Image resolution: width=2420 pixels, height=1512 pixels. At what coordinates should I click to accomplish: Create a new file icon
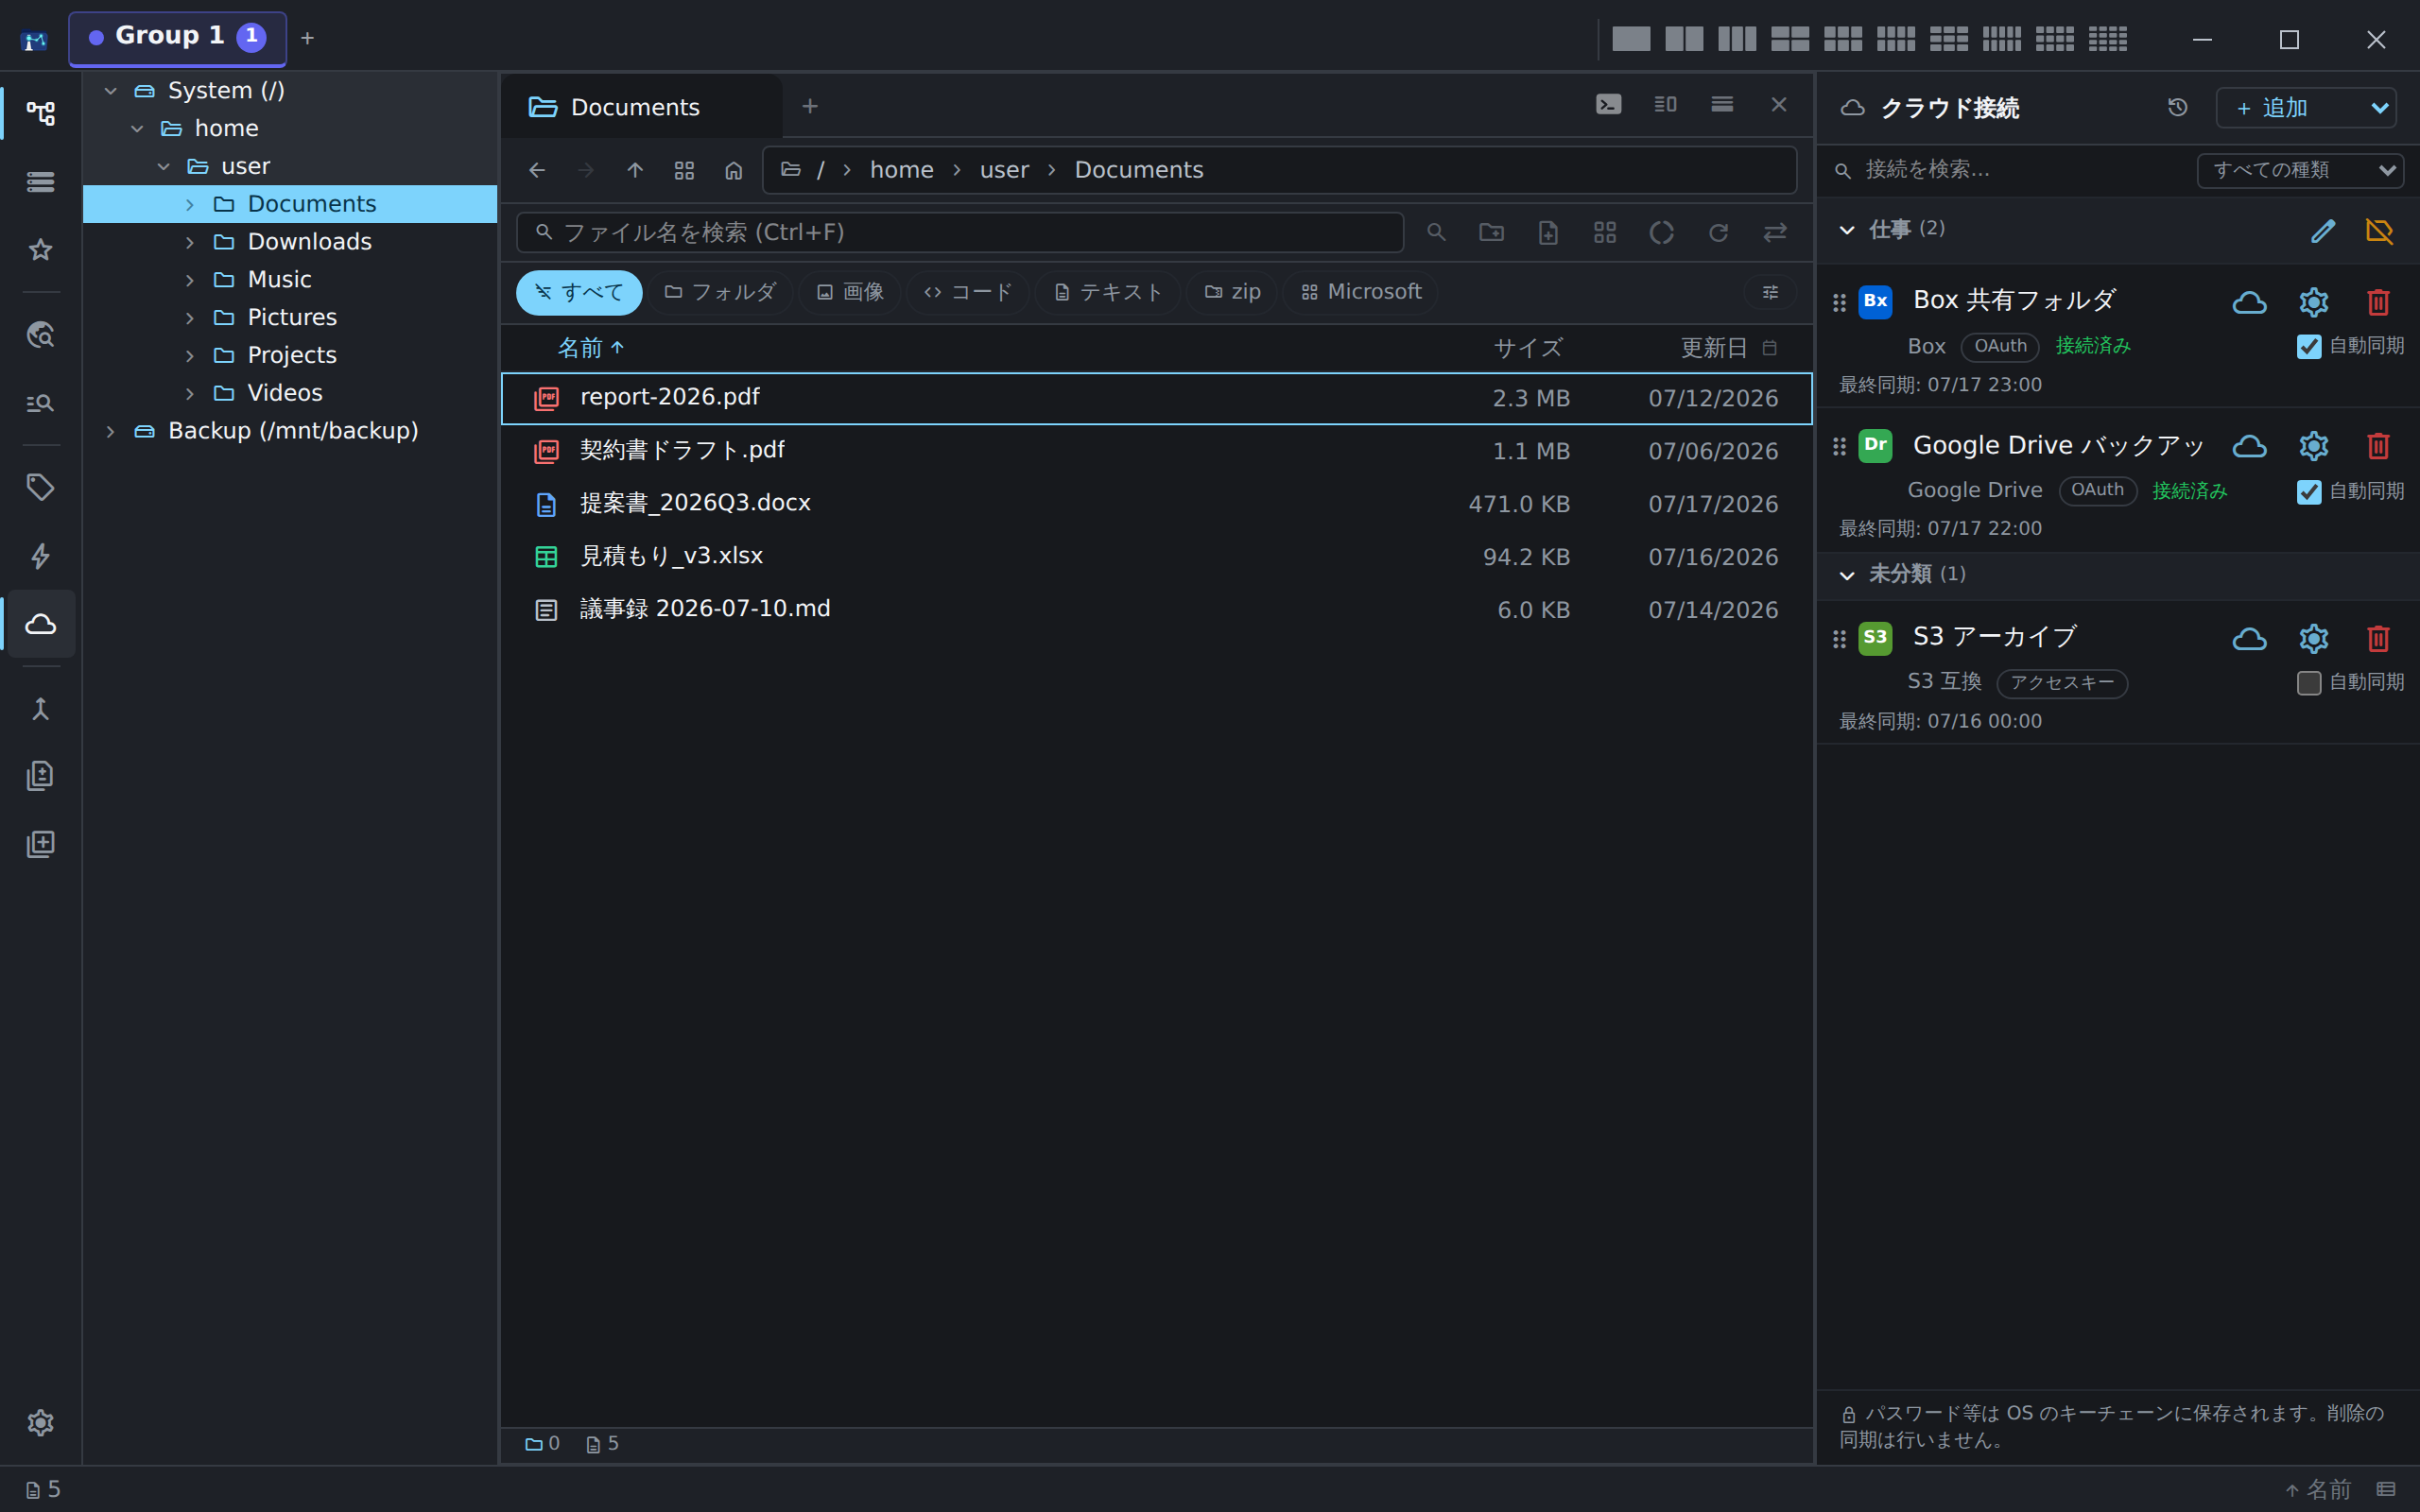coord(1548,233)
